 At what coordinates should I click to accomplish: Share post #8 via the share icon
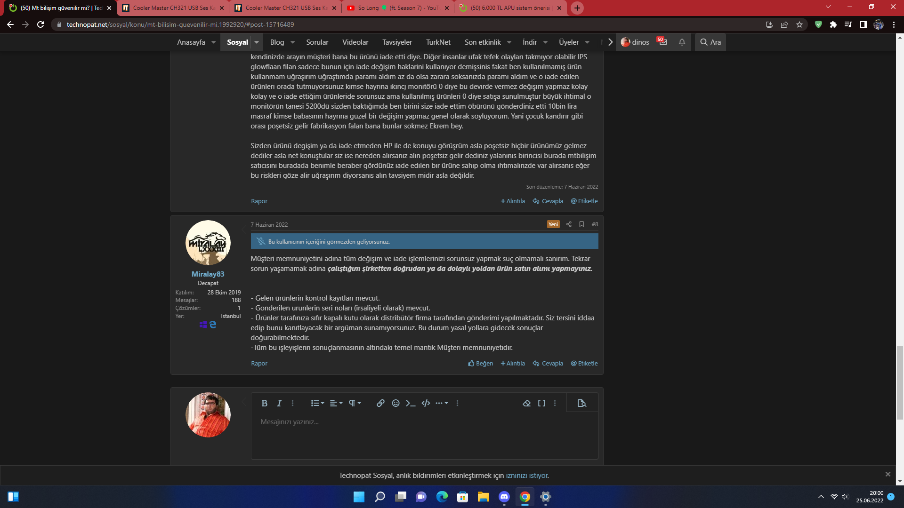click(x=569, y=224)
